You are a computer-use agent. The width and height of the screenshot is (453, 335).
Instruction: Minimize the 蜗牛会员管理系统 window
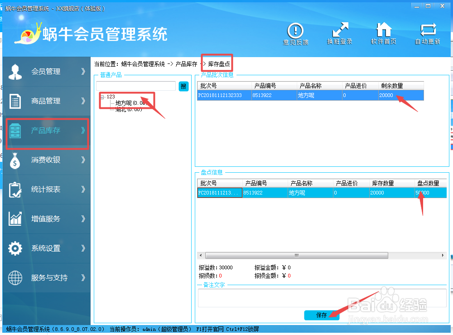click(x=417, y=6)
